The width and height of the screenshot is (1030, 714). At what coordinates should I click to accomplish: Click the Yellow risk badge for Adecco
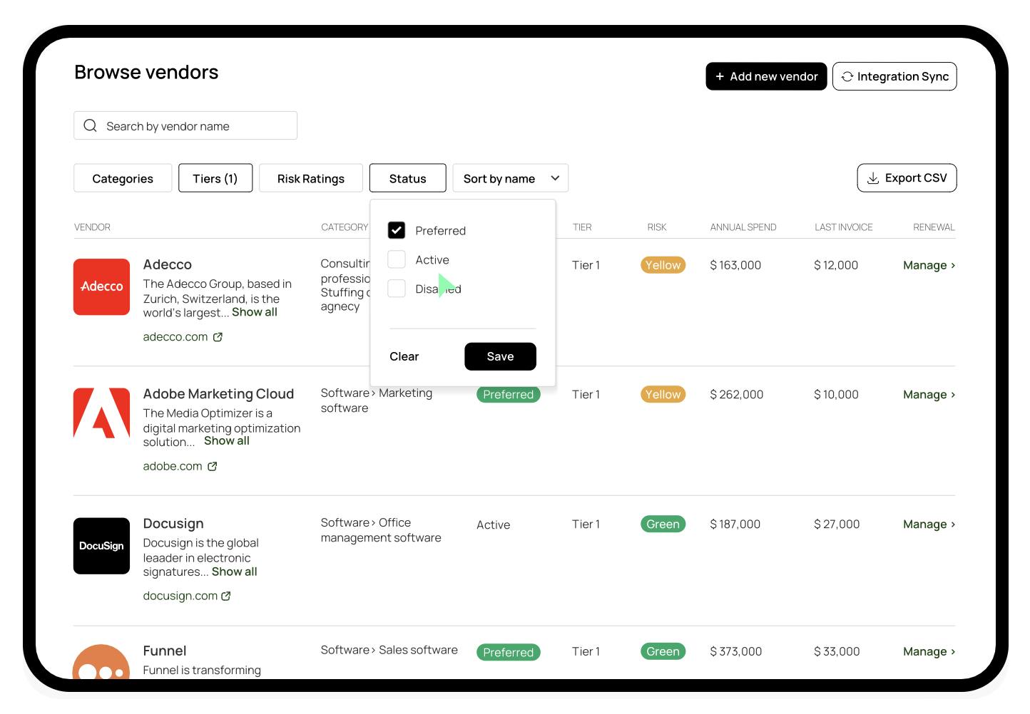[x=663, y=265]
